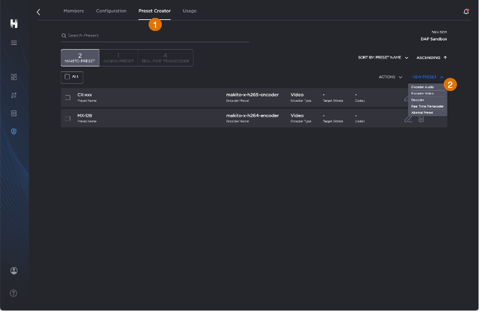This screenshot has height=323, width=491.
Task: Open the user account profile icon
Action: (x=14, y=271)
